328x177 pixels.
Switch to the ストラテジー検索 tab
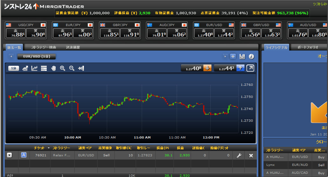[44, 47]
